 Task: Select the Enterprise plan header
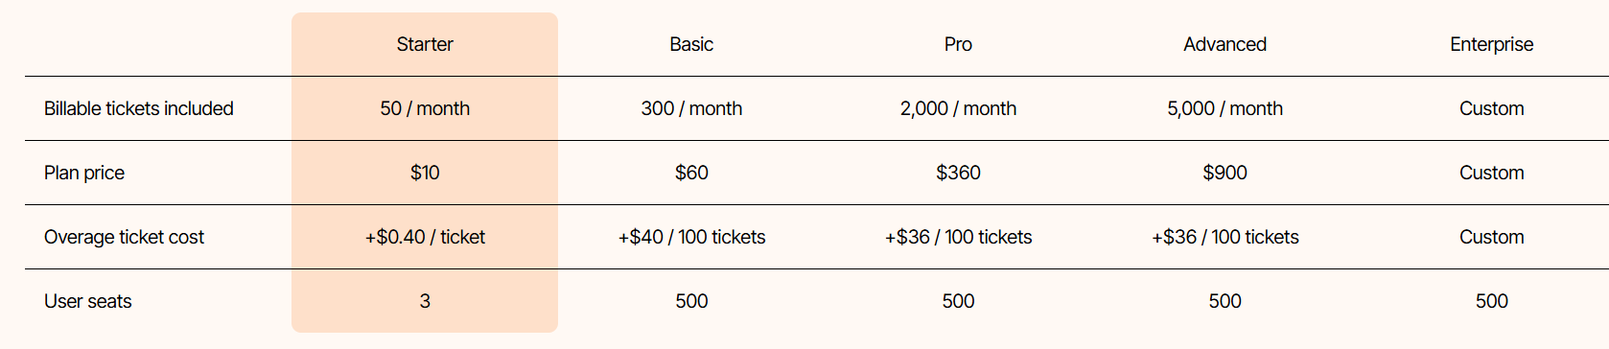click(x=1491, y=44)
